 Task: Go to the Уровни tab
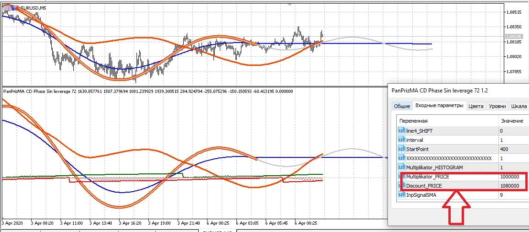[497, 106]
